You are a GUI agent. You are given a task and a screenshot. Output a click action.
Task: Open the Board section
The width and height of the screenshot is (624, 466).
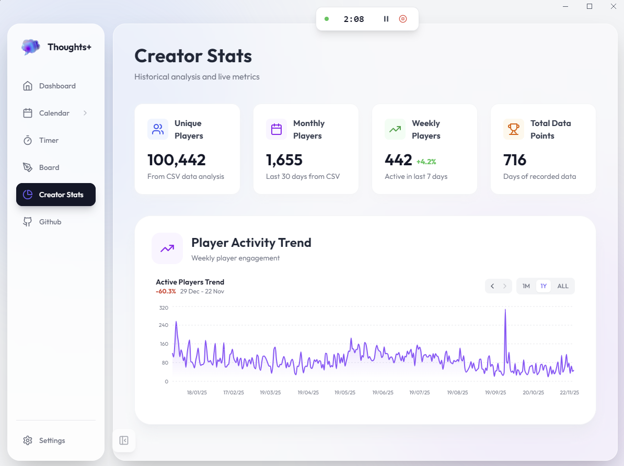point(49,167)
